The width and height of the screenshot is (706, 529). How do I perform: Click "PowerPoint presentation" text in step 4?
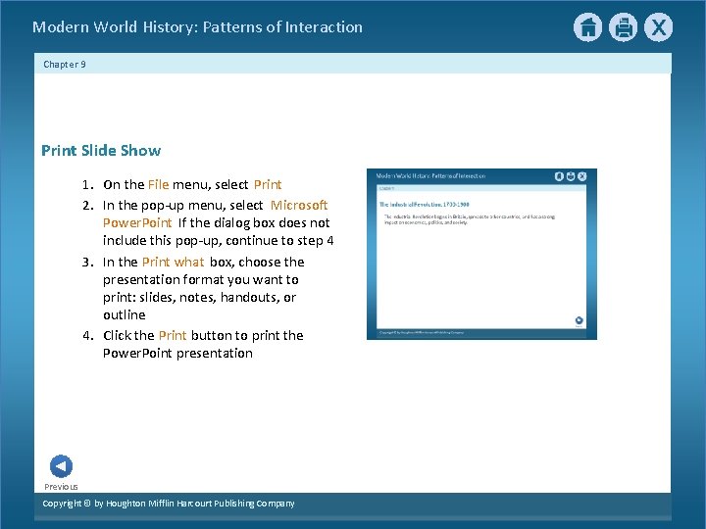tap(177, 353)
